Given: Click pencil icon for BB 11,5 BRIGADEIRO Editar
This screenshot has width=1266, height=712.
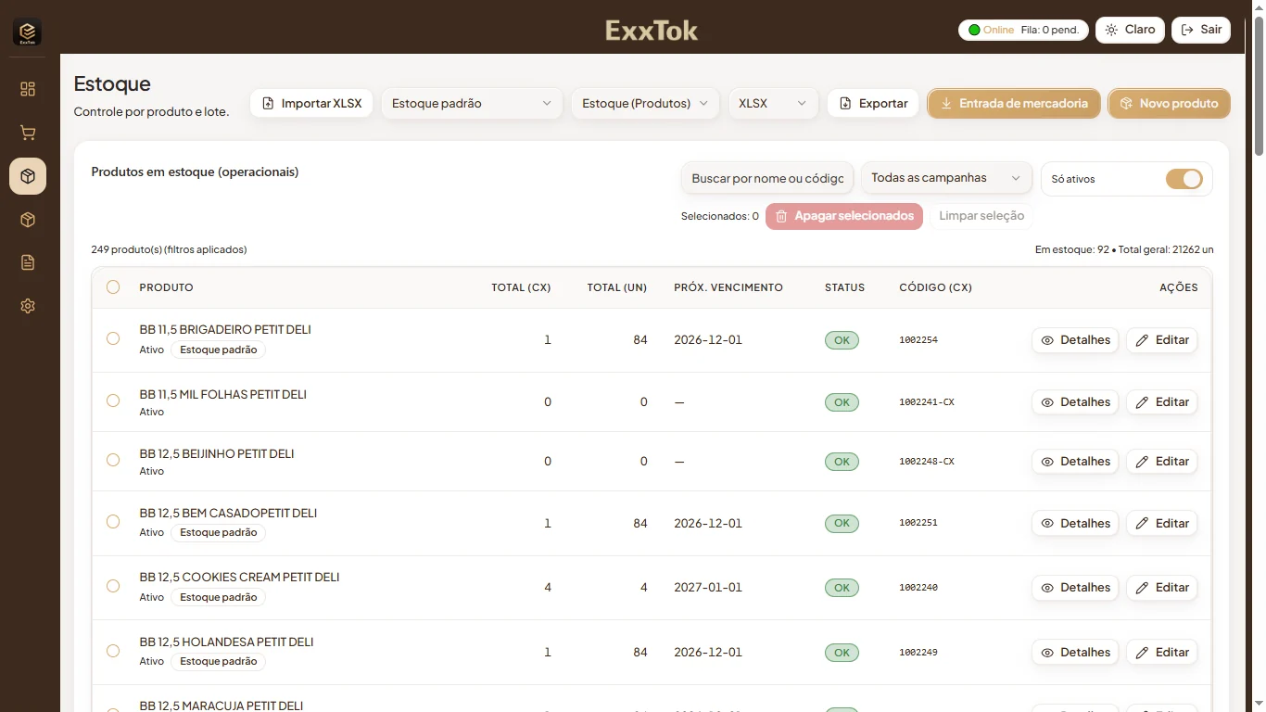Looking at the screenshot, I should click(1142, 340).
